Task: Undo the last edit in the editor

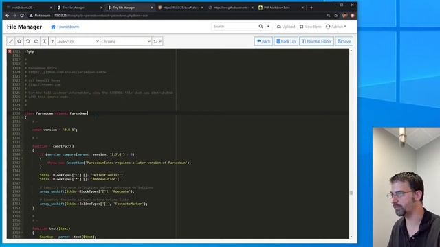Action: pos(27,41)
